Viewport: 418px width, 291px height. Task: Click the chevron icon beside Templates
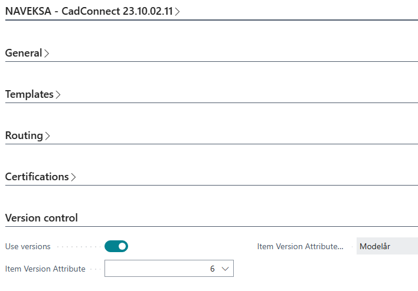pos(58,94)
